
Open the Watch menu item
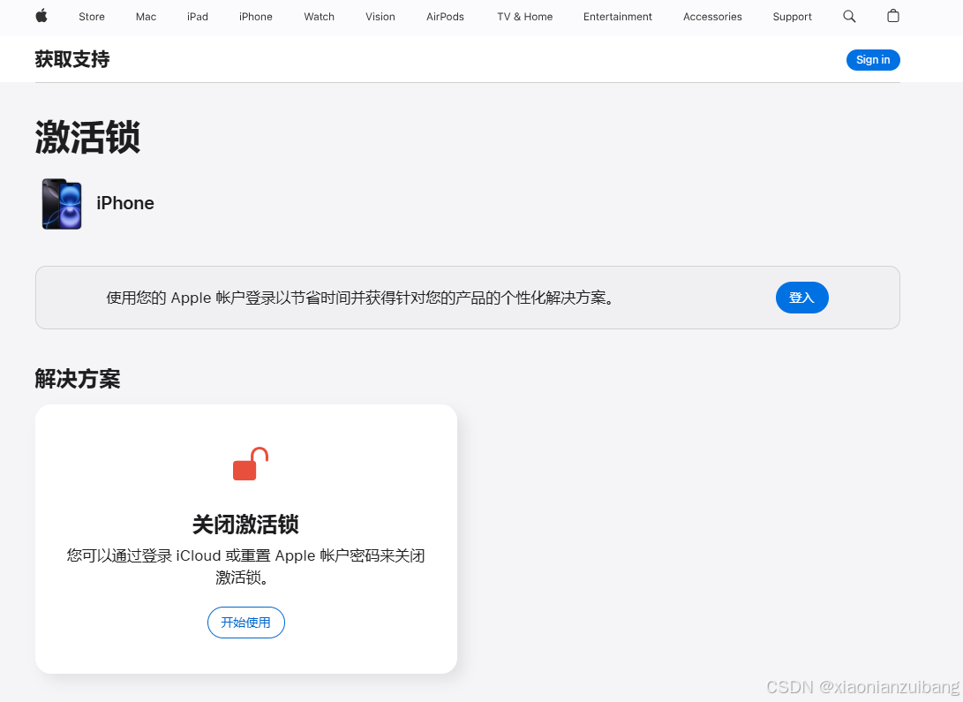tap(320, 17)
